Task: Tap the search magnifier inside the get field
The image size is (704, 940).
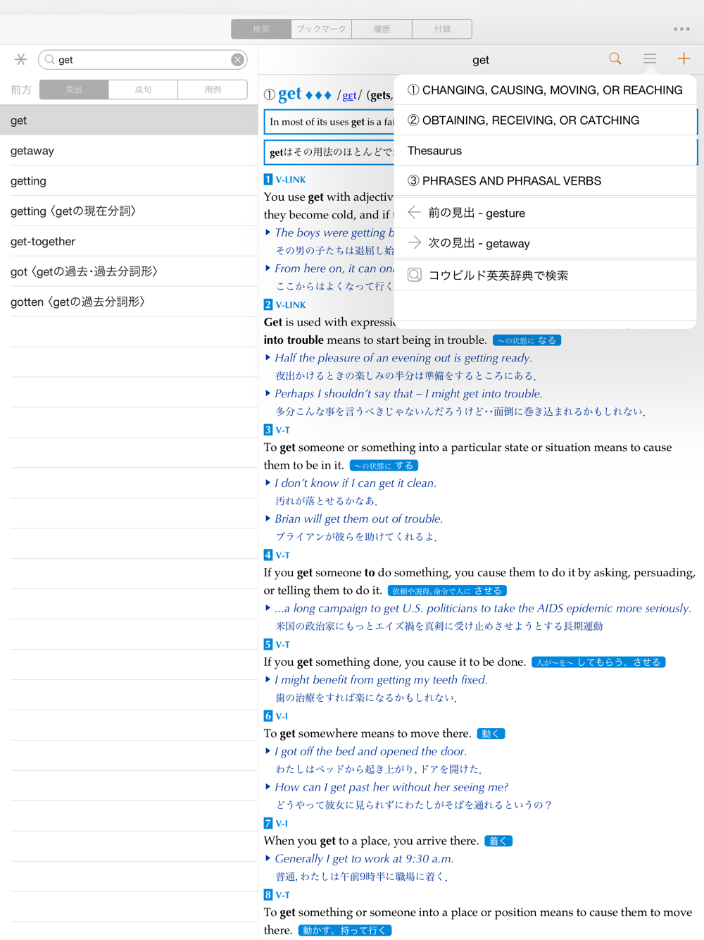Action: (x=49, y=60)
